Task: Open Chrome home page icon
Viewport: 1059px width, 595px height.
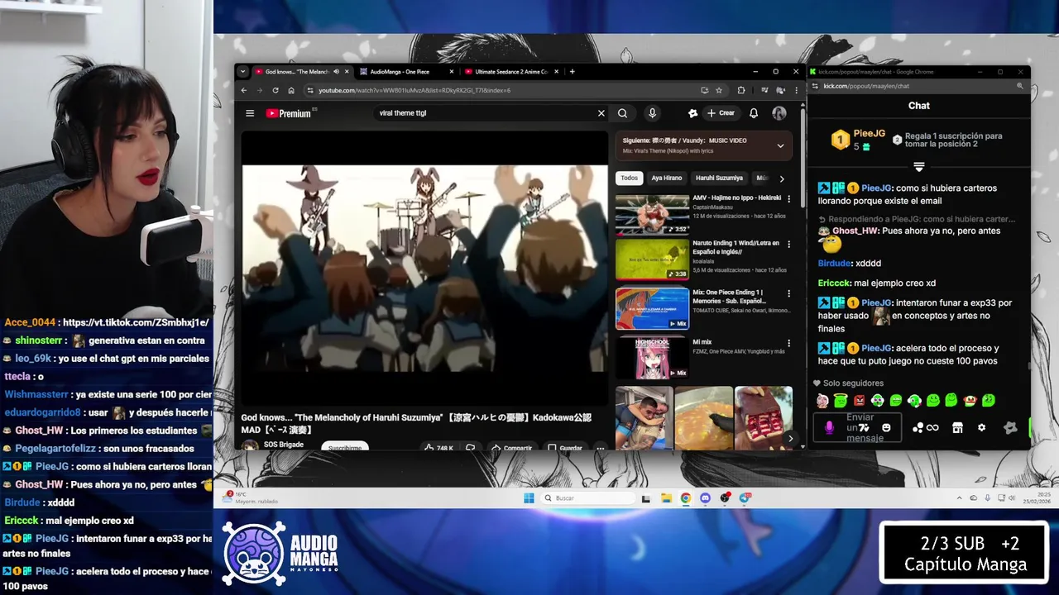Action: click(x=291, y=90)
